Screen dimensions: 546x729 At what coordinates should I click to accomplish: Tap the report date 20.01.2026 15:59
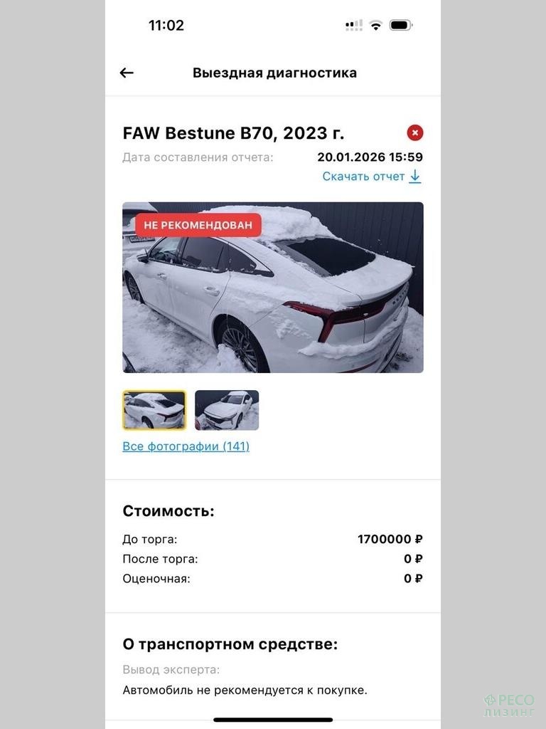[x=370, y=157]
